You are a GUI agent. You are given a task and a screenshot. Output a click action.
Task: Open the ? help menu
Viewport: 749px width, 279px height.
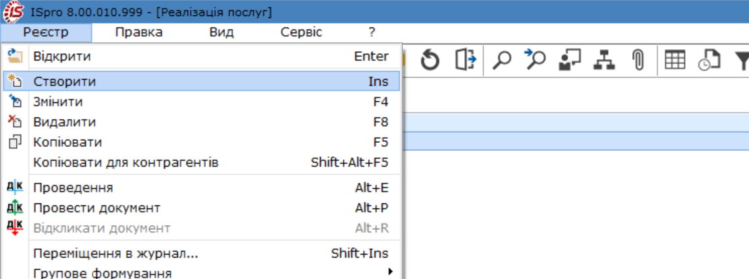372,32
